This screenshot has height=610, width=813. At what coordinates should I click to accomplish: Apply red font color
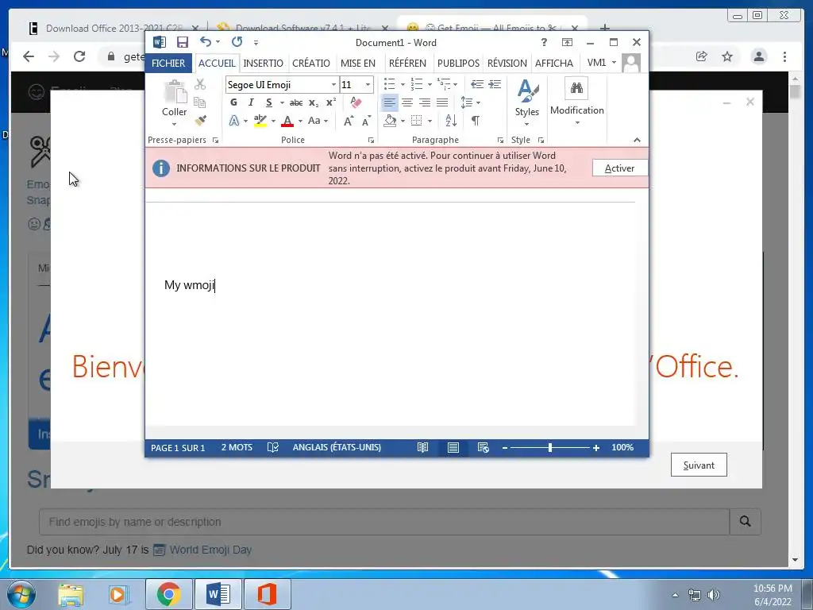coord(287,121)
